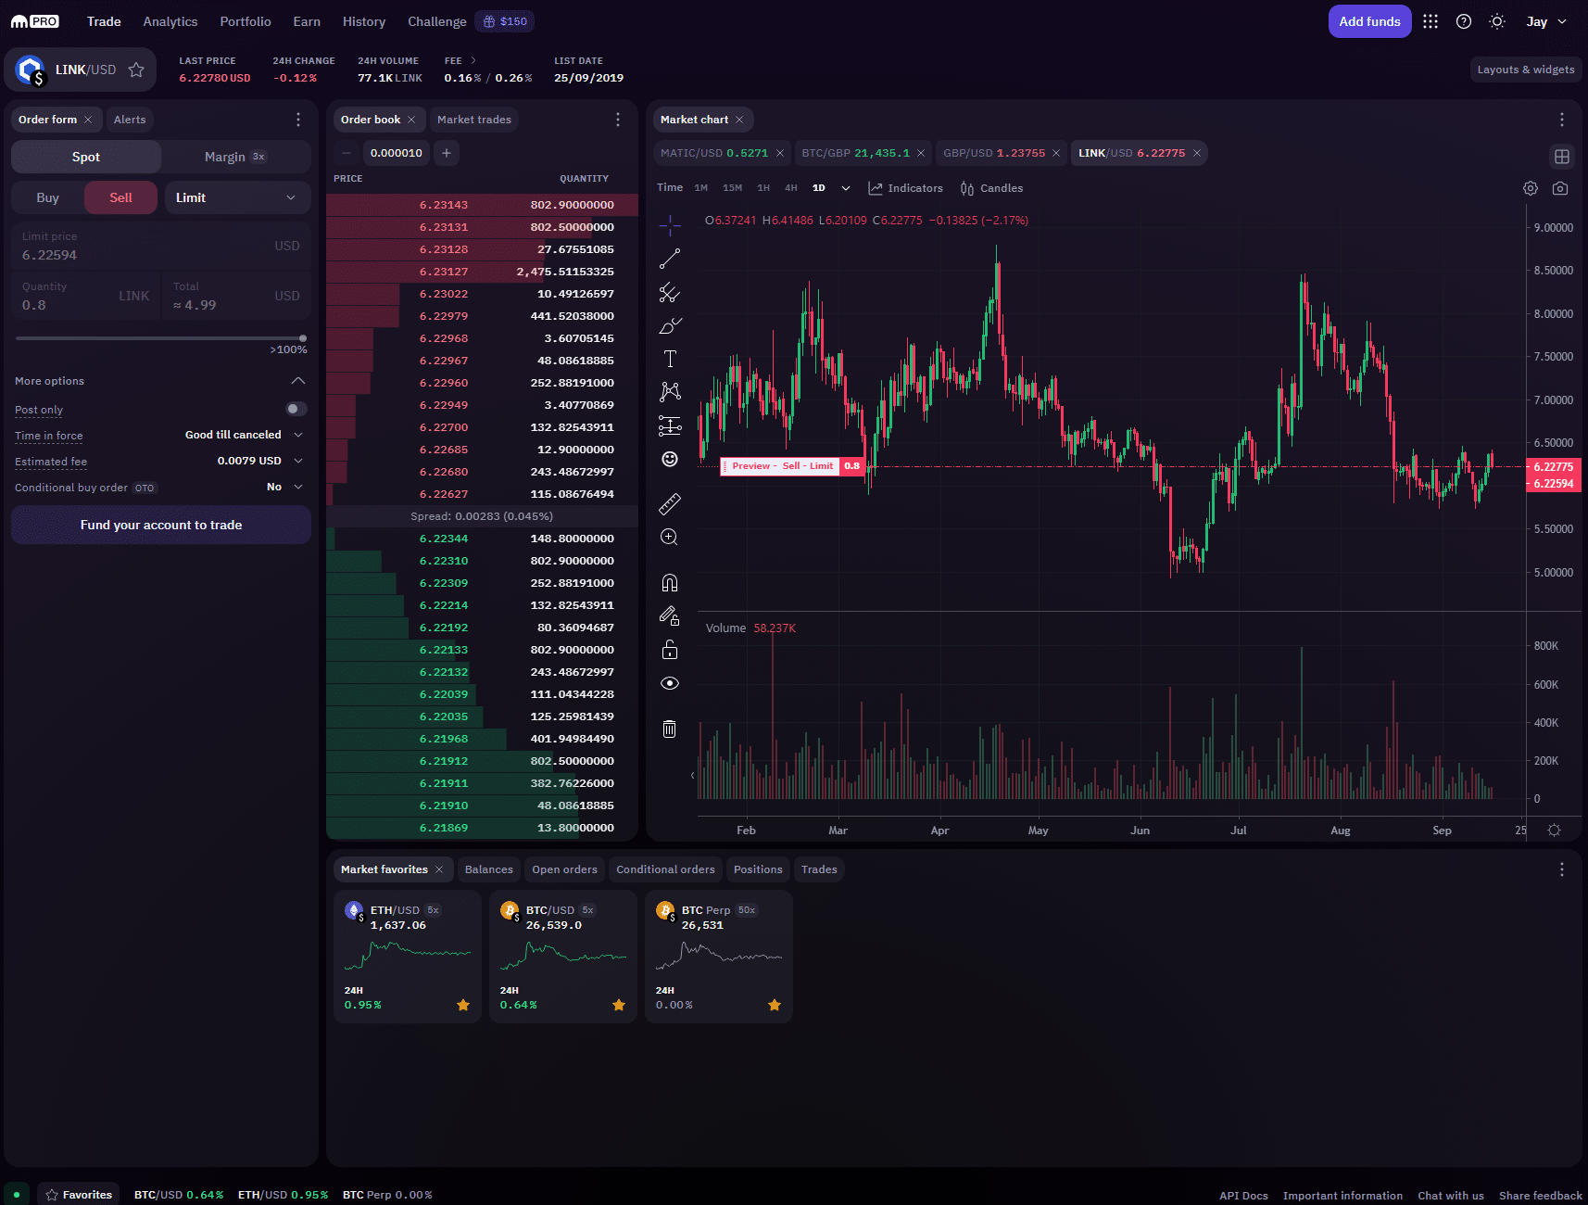Open Market chart panel options menu
The image size is (1588, 1205).
click(1562, 120)
